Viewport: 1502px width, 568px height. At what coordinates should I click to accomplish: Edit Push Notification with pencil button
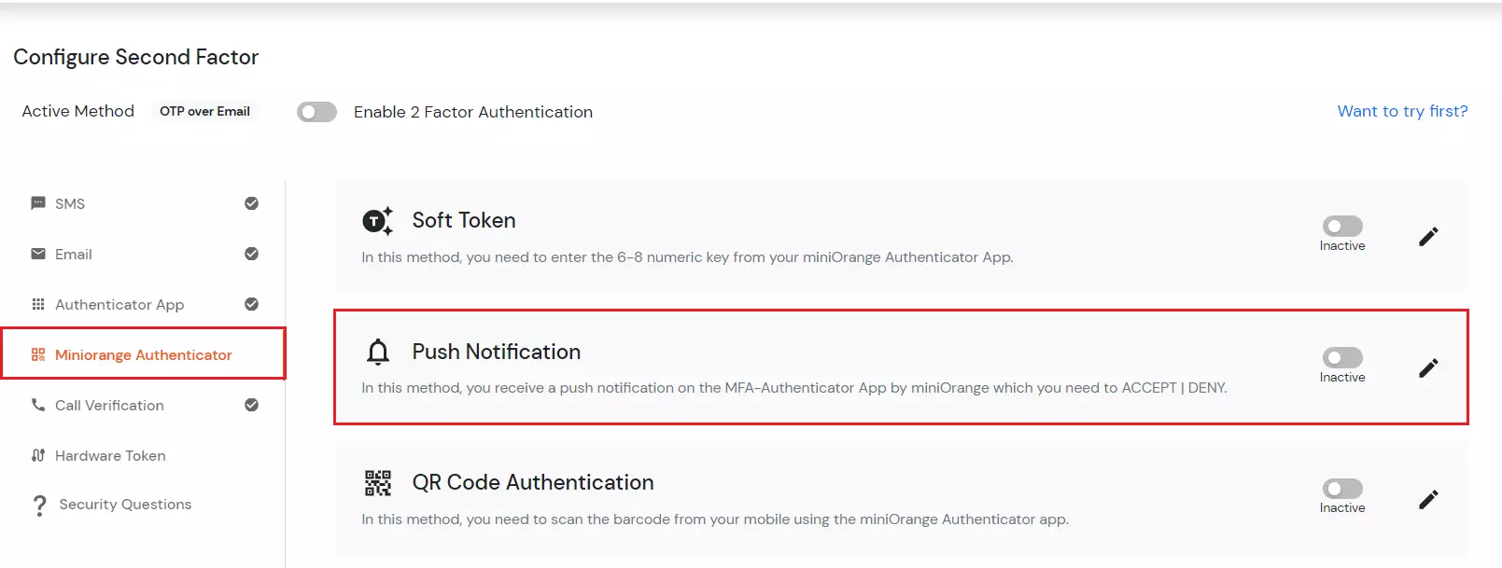click(1428, 368)
